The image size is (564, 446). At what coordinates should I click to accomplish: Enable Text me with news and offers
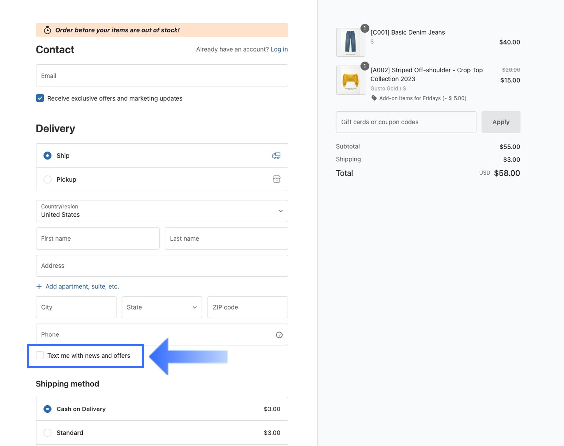40,355
